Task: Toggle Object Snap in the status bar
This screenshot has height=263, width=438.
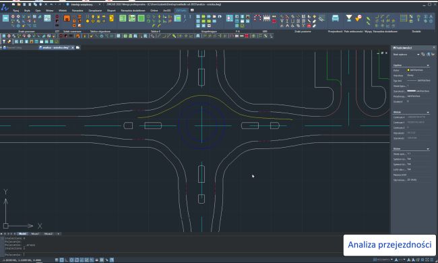Action: (77, 260)
